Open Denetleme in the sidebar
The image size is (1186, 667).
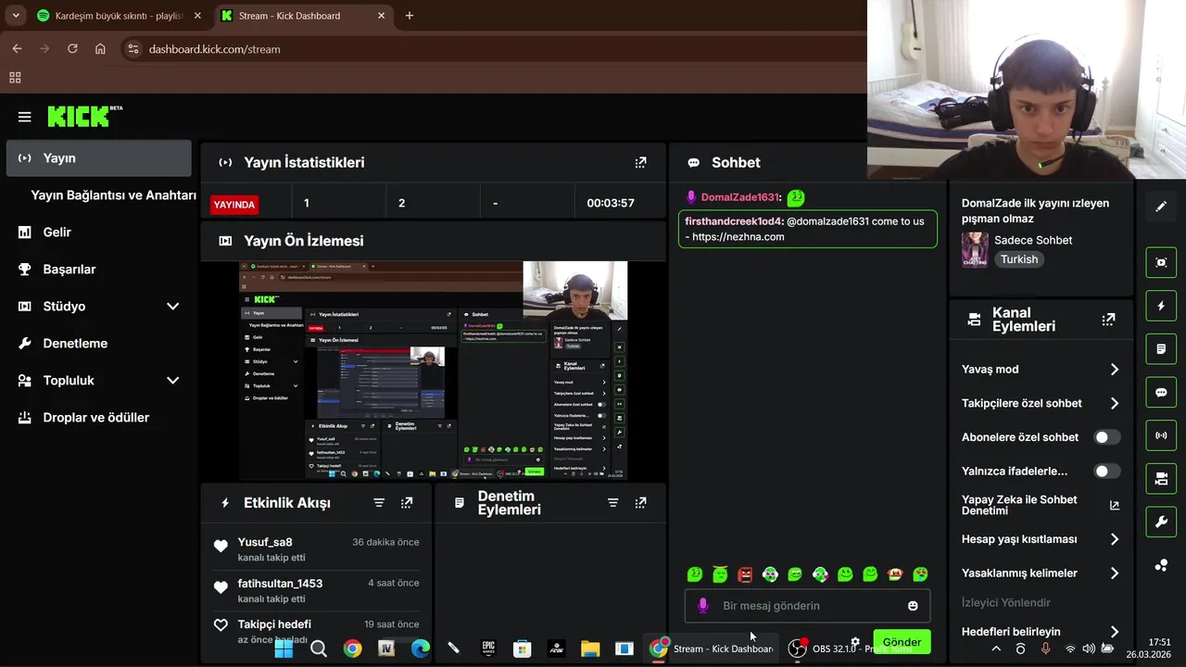point(98,344)
